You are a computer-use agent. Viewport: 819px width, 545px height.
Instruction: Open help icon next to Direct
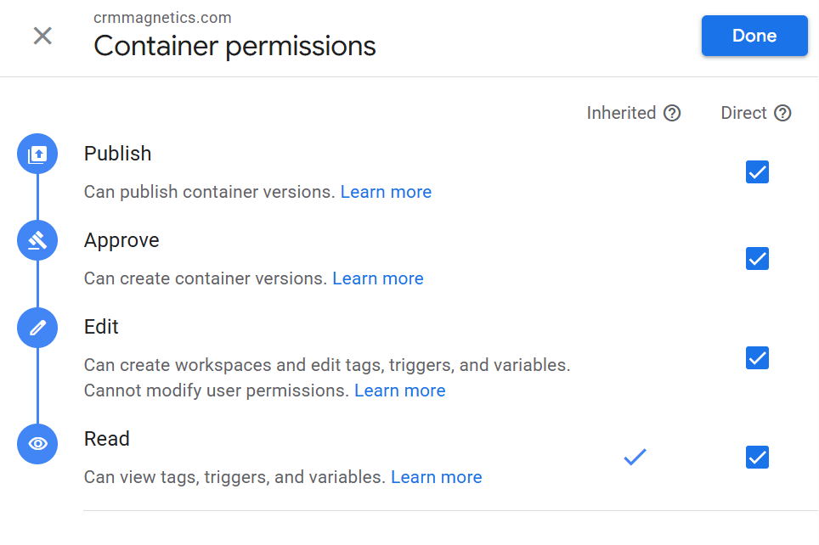(782, 113)
